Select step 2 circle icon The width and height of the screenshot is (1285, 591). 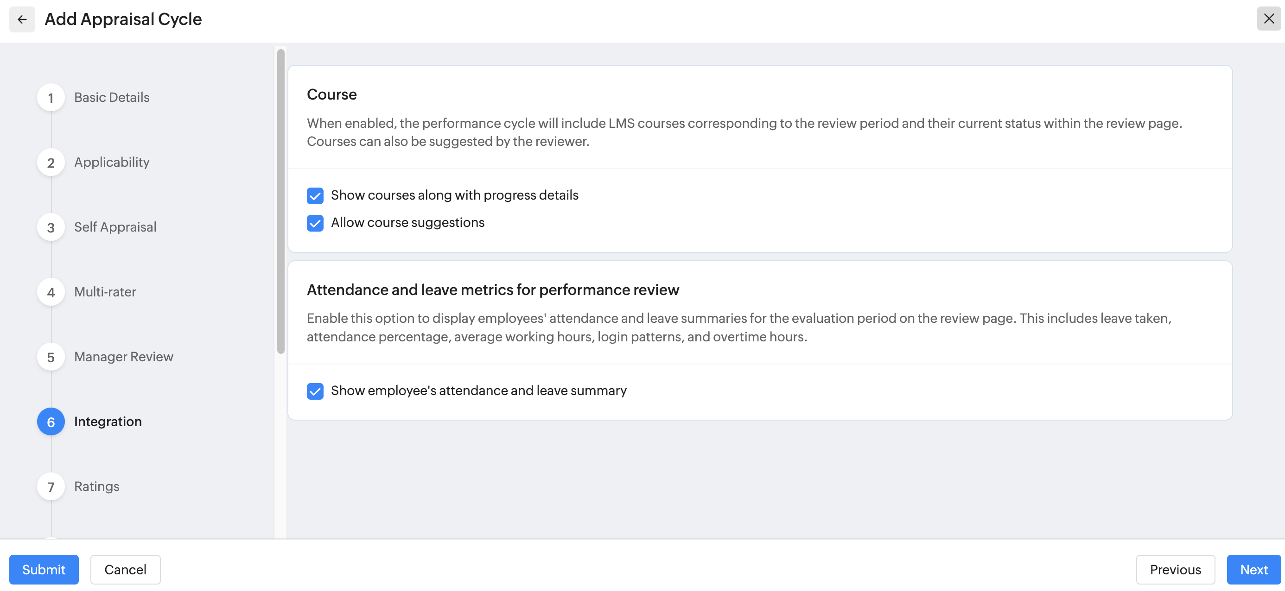point(51,163)
